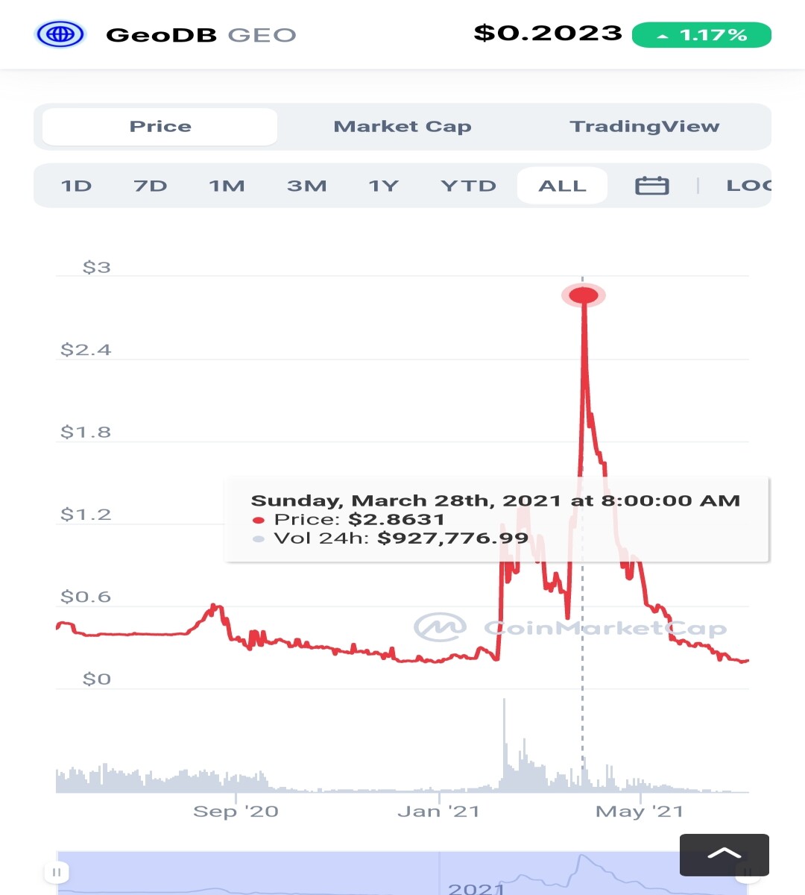This screenshot has width=805, height=895.
Task: Select the 3M time range
Action: [x=307, y=186]
